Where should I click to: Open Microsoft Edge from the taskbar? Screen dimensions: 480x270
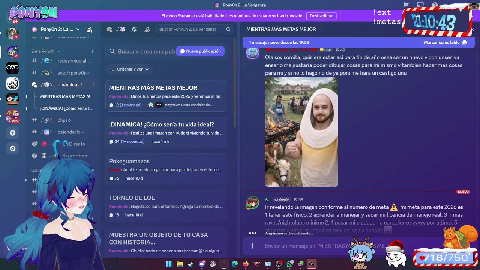click(235, 264)
